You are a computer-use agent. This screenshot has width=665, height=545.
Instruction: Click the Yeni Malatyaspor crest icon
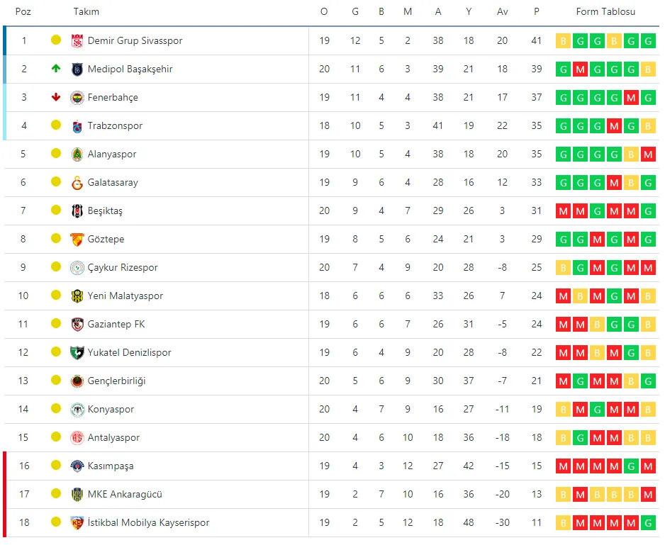[77, 296]
